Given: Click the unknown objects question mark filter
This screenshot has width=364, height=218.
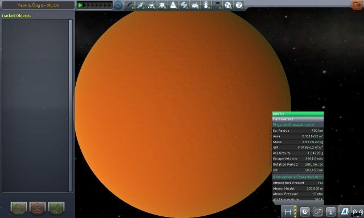Looking at the screenshot, I should click(239, 5).
